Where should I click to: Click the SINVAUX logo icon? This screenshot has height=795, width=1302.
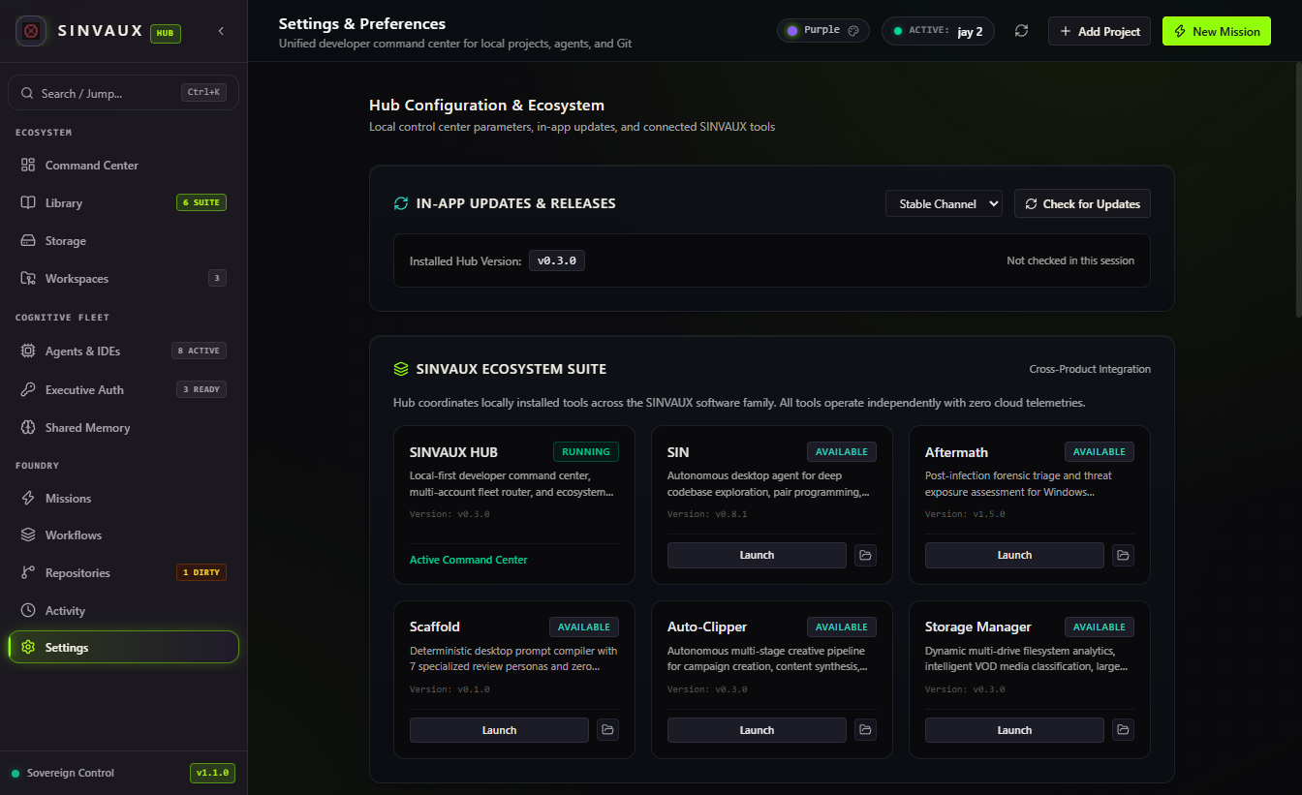click(x=31, y=31)
